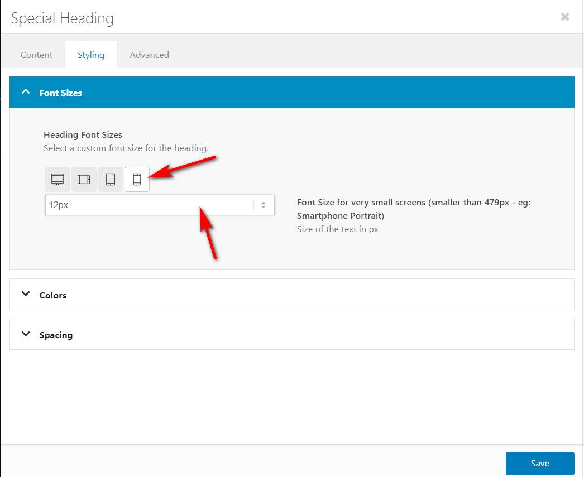This screenshot has height=477, width=584.
Task: Click 'Select a custom font size' description
Action: [126, 148]
